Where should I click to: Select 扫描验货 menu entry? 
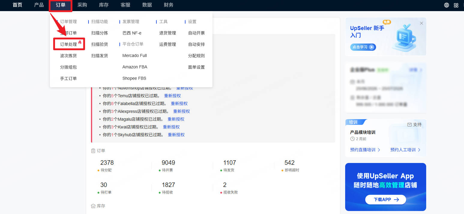point(100,44)
